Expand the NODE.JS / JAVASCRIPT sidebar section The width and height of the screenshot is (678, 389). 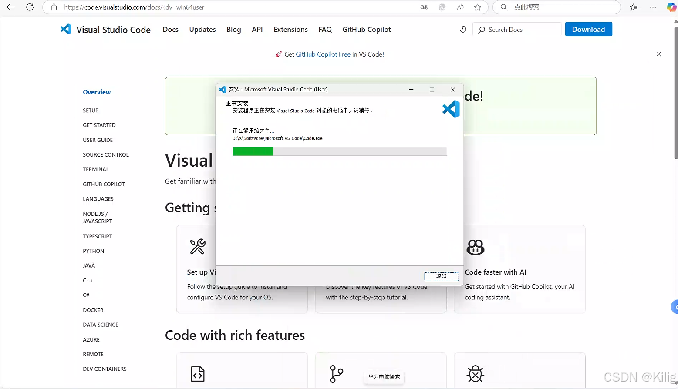coord(98,218)
